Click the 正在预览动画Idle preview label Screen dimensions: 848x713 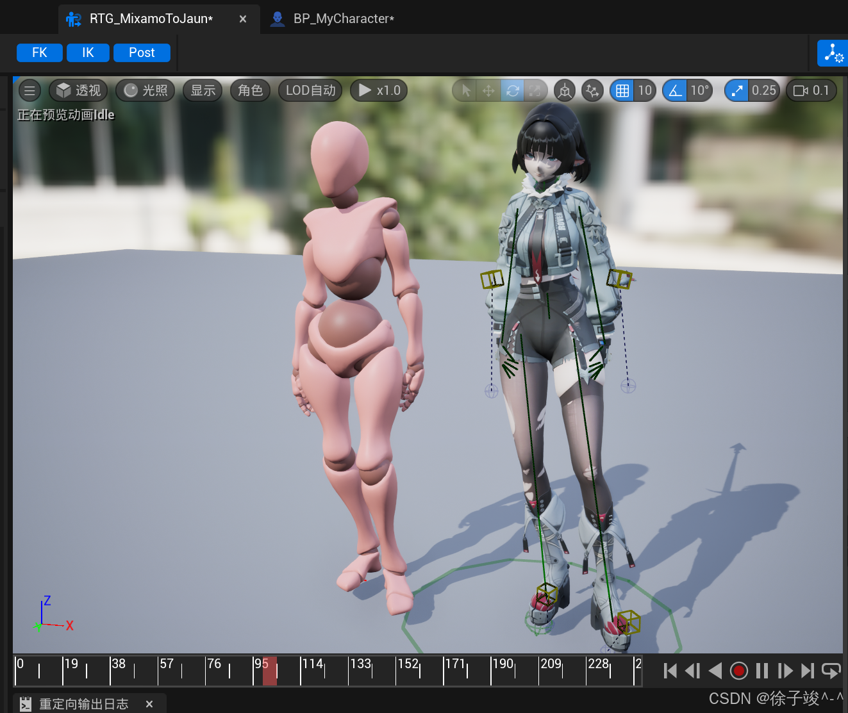pos(65,115)
